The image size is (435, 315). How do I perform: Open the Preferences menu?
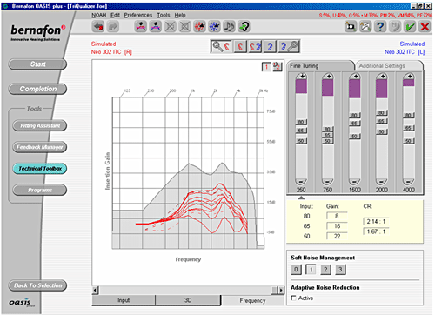click(x=138, y=15)
